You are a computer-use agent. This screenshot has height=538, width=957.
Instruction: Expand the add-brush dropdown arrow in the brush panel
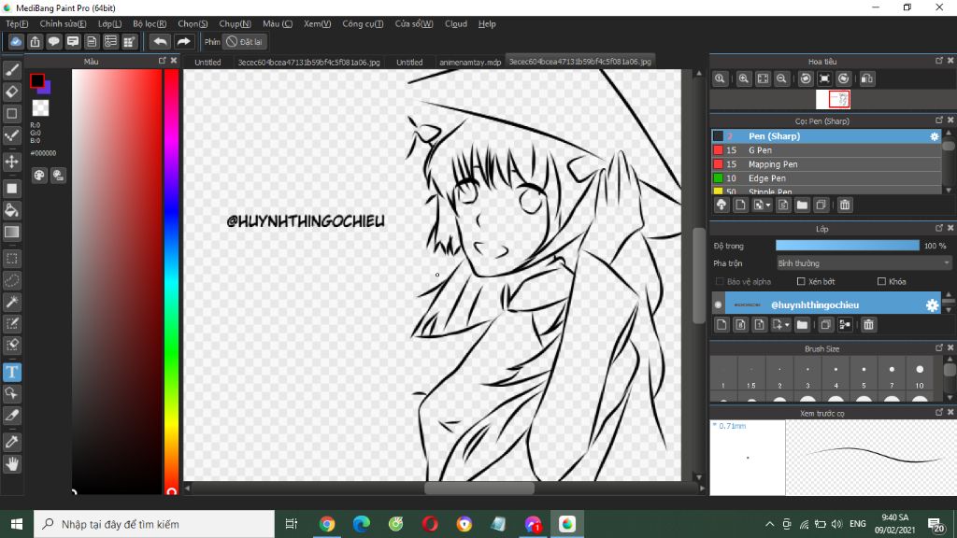click(x=767, y=205)
